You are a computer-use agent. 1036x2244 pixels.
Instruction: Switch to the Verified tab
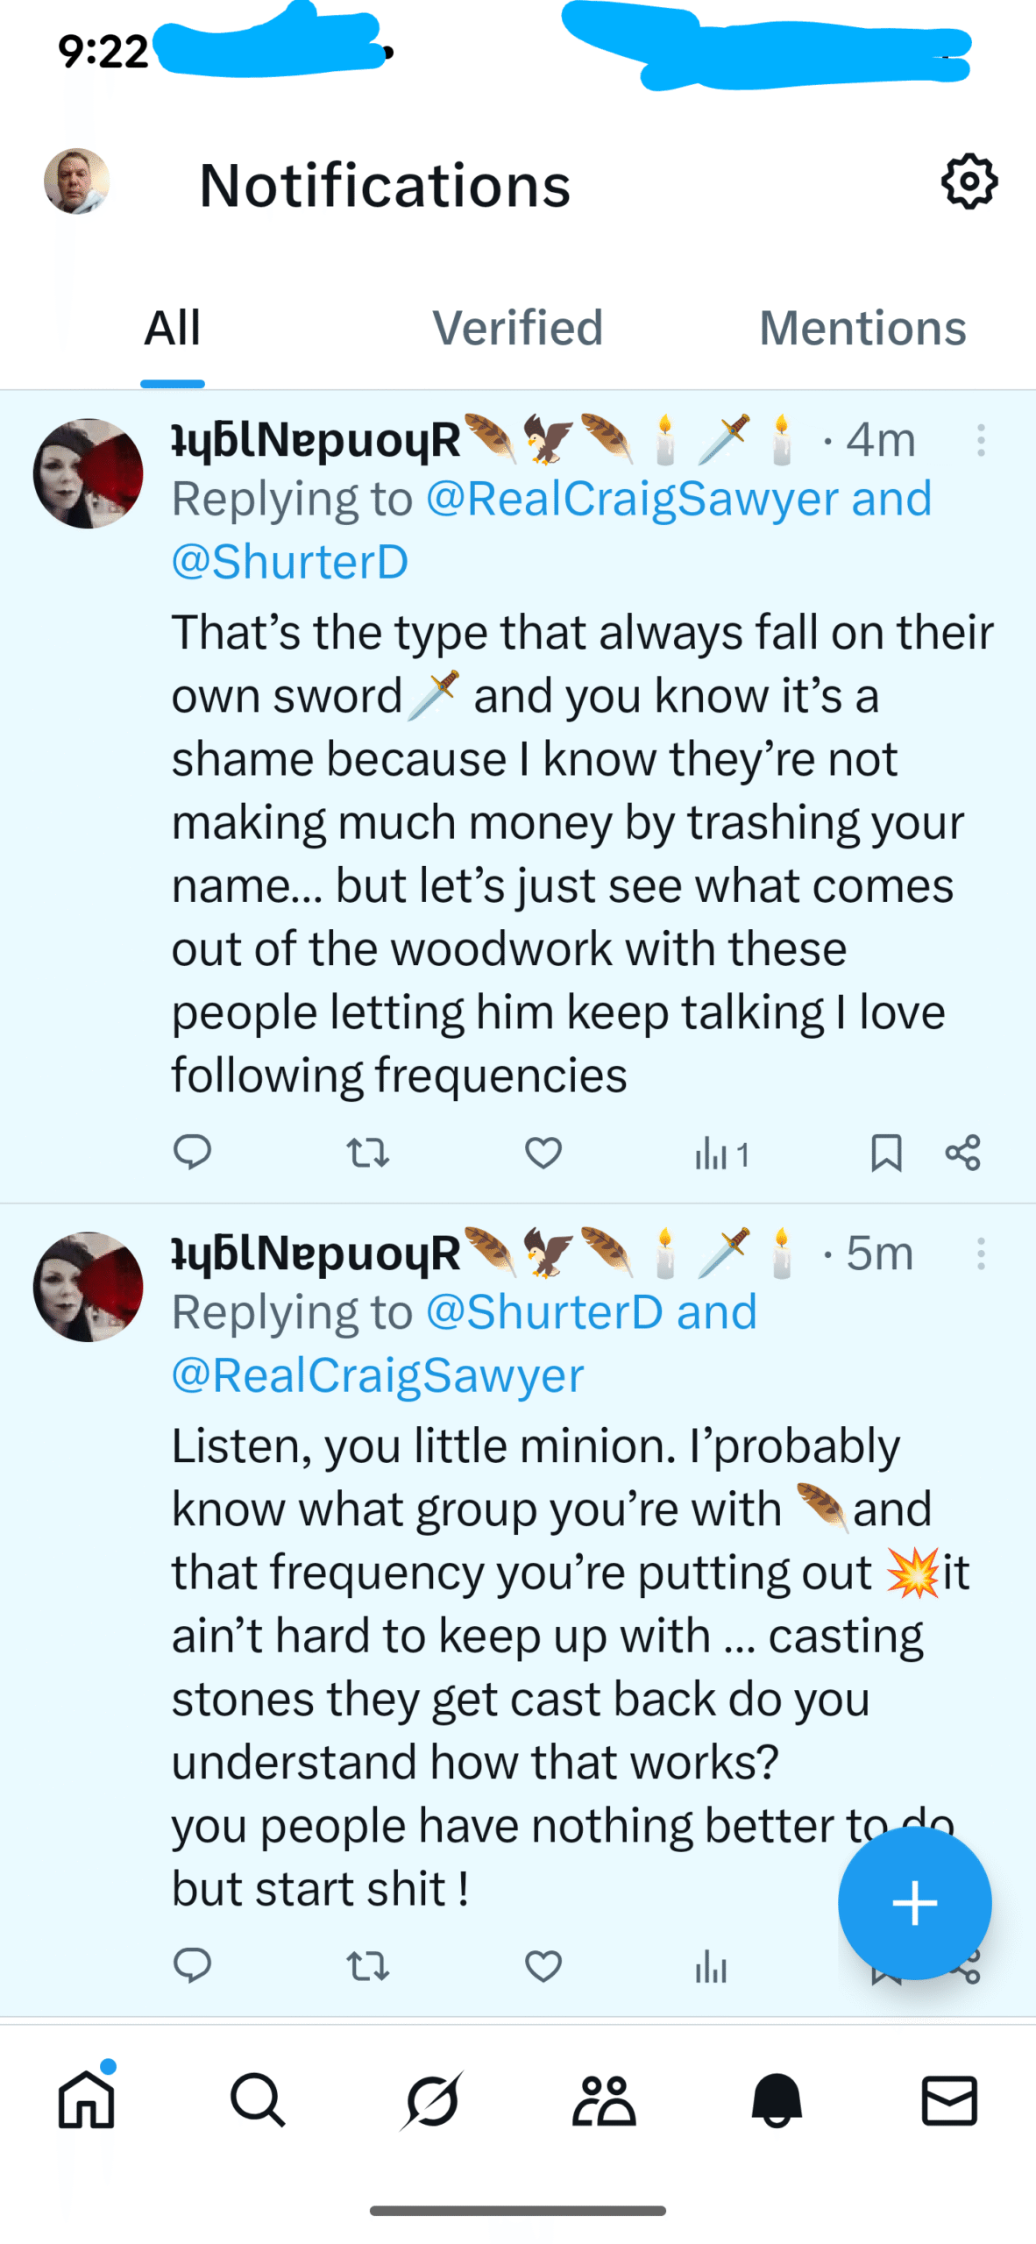pyautogui.click(x=517, y=329)
